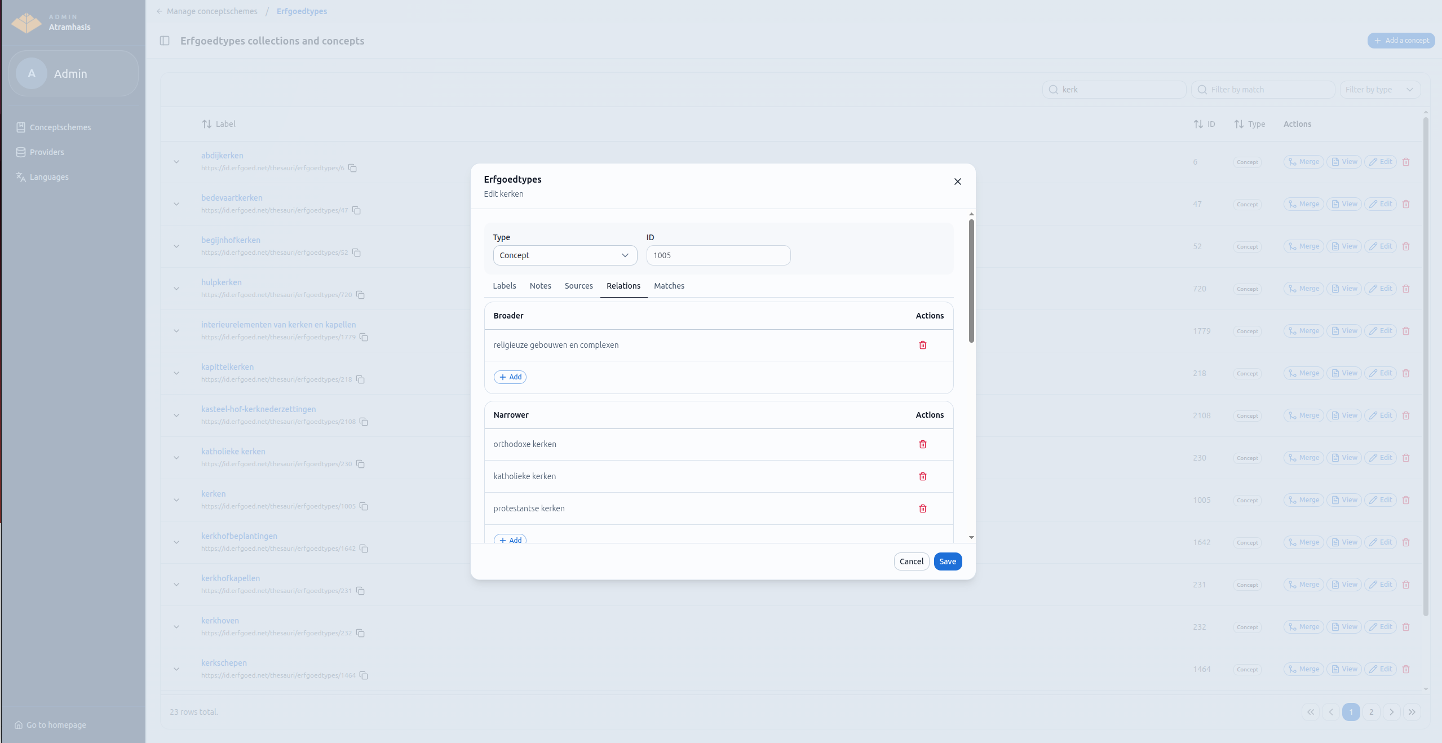Expand the hulpkerken row
This screenshot has height=743, width=1442.
pyautogui.click(x=176, y=289)
